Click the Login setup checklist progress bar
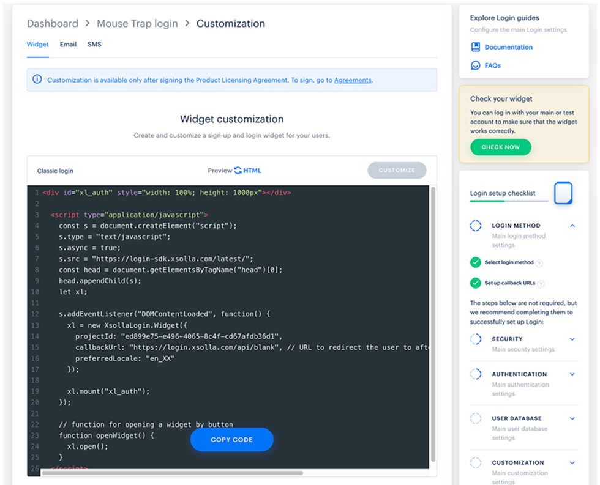The image size is (600, 485). point(509,201)
